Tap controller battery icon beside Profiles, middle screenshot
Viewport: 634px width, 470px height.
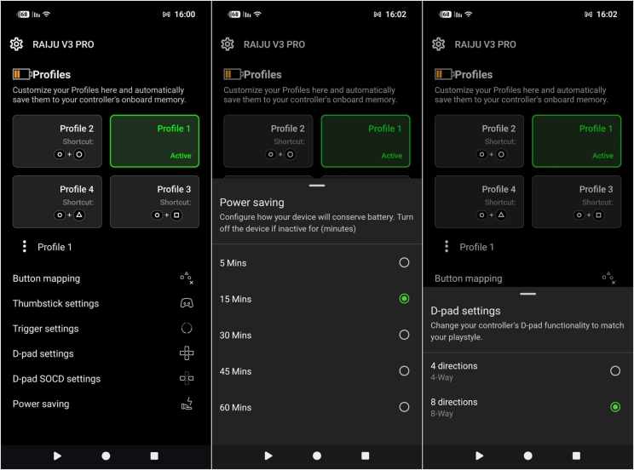tap(233, 74)
